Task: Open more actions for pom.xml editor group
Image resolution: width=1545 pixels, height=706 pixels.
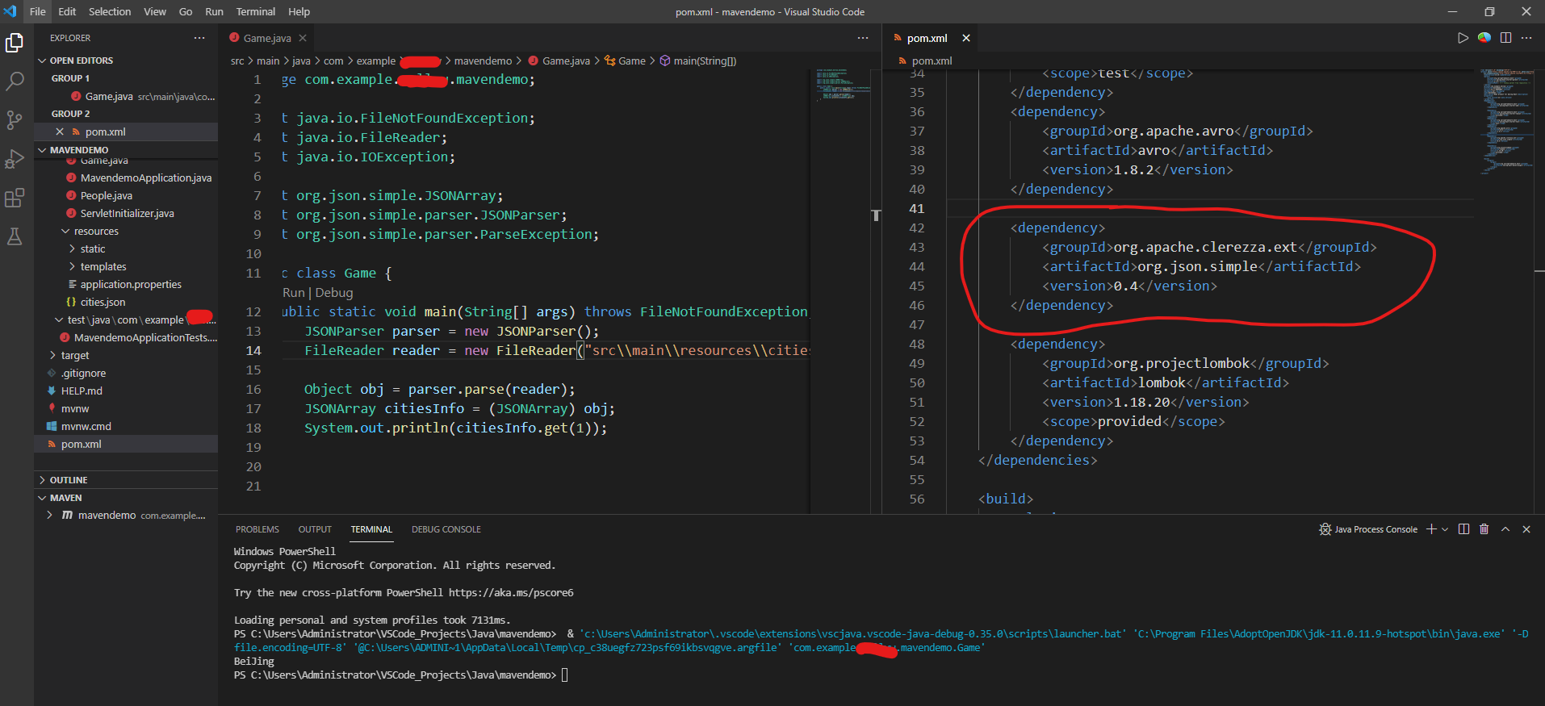Action: pyautogui.click(x=1526, y=38)
